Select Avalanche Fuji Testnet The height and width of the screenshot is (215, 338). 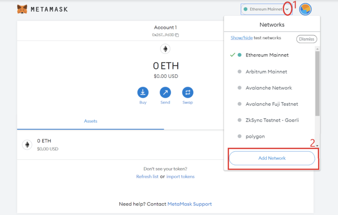pos(272,104)
